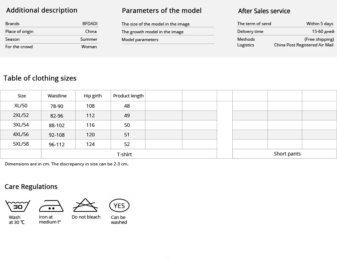Click the (Free shipping) text
Screen dimensions: 337x260
[x=319, y=39]
